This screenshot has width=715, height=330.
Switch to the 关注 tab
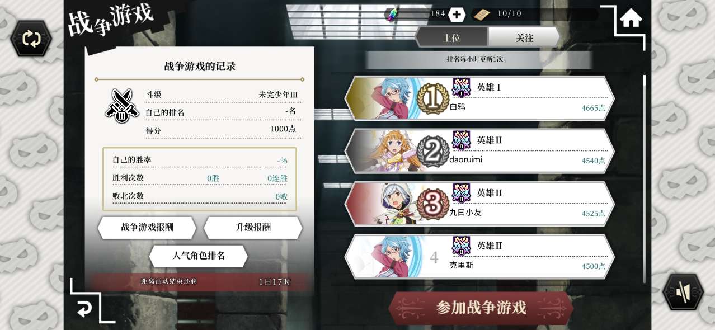coord(524,37)
